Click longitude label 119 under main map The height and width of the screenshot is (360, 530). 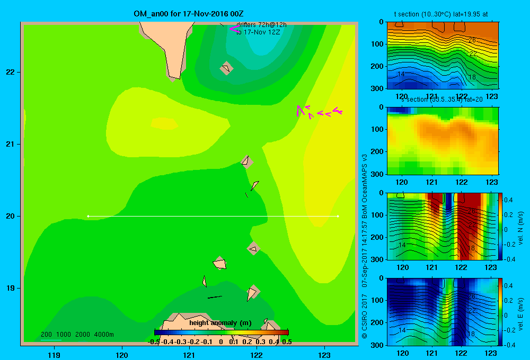point(54,355)
